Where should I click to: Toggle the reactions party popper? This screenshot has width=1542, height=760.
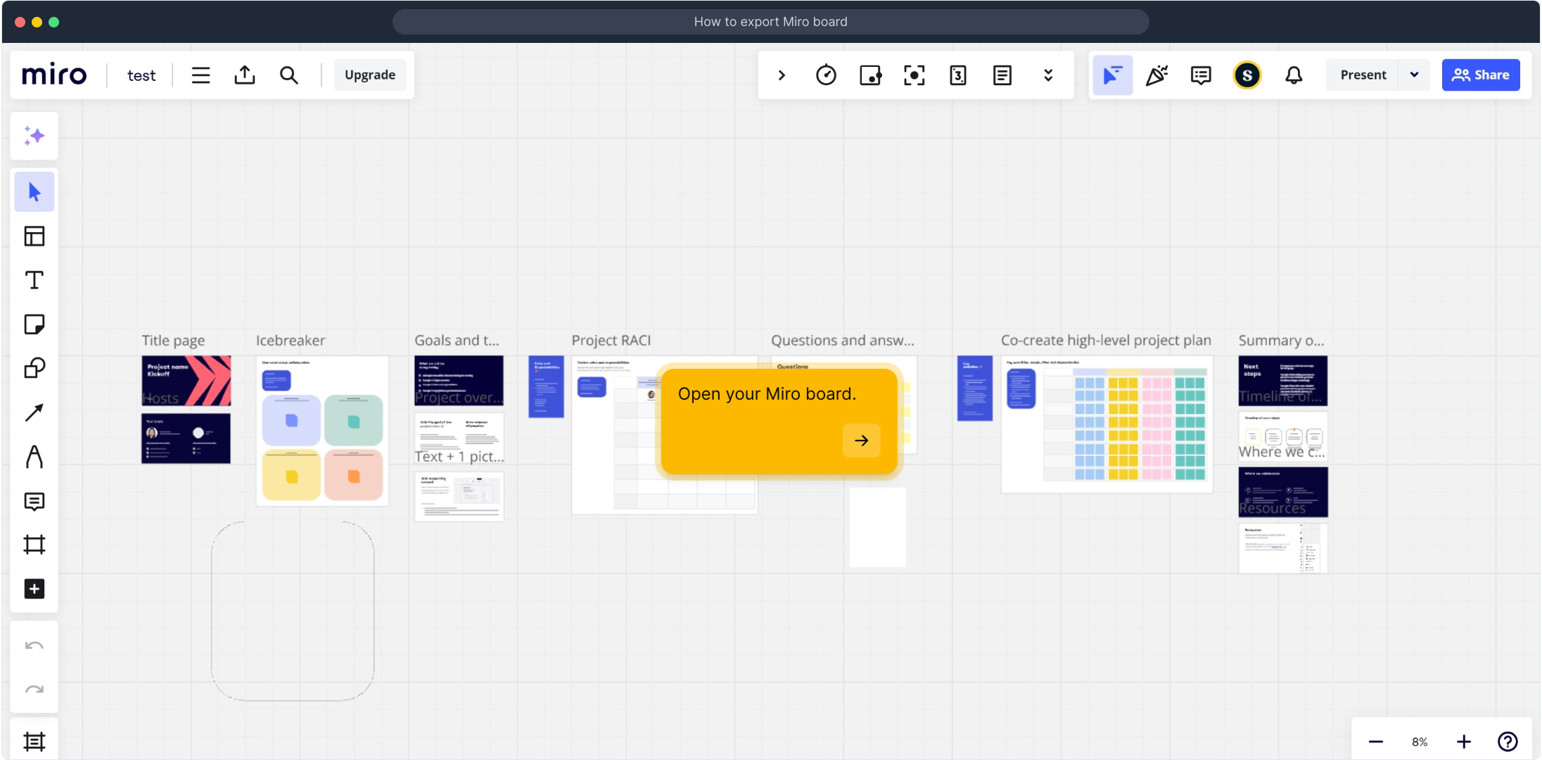pyautogui.click(x=1156, y=75)
